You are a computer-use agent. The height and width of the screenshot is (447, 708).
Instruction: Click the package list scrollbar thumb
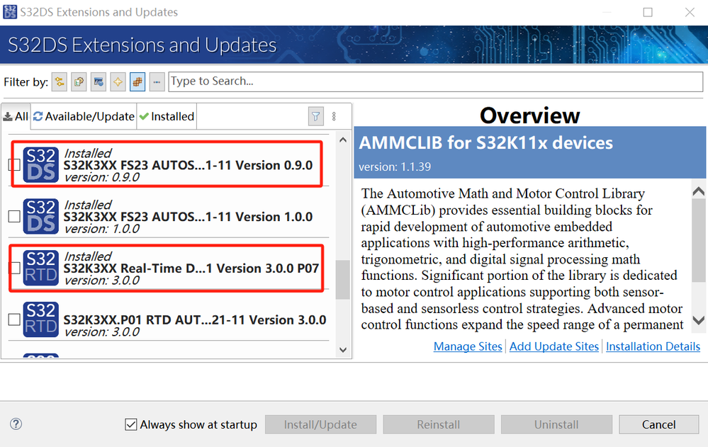click(343, 280)
